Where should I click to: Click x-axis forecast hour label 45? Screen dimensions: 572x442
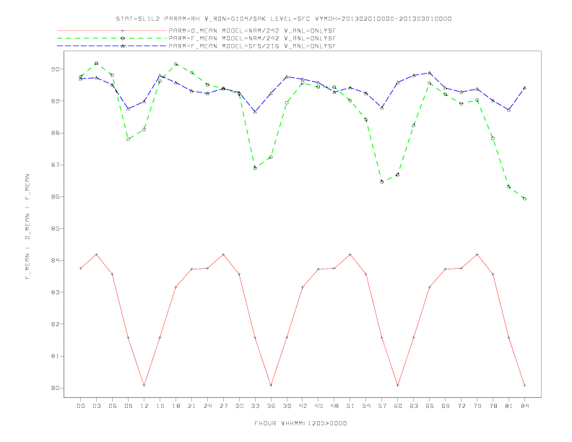pos(318,406)
